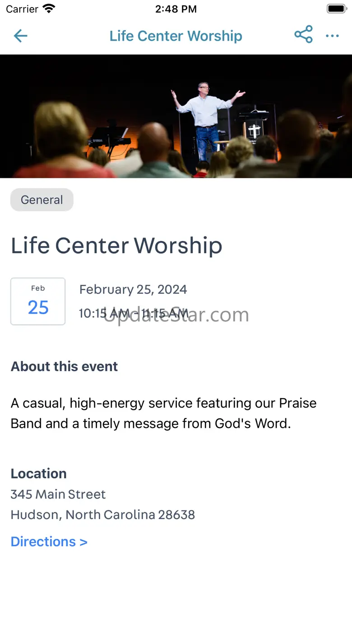Tap the Life Center Worship header title
The image size is (352, 626).
(x=176, y=36)
